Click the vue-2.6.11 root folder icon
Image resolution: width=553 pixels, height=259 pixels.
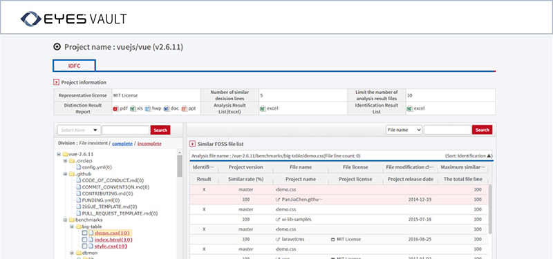pos(65,154)
